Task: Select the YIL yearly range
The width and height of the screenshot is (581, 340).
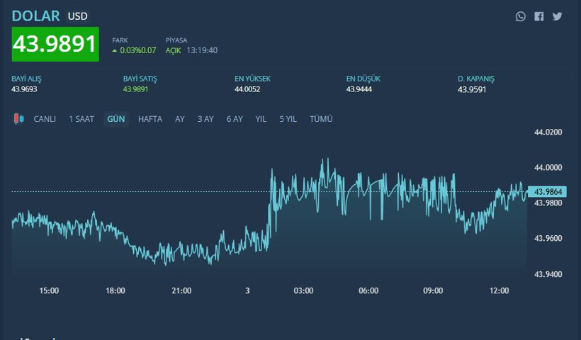Action: 261,119
